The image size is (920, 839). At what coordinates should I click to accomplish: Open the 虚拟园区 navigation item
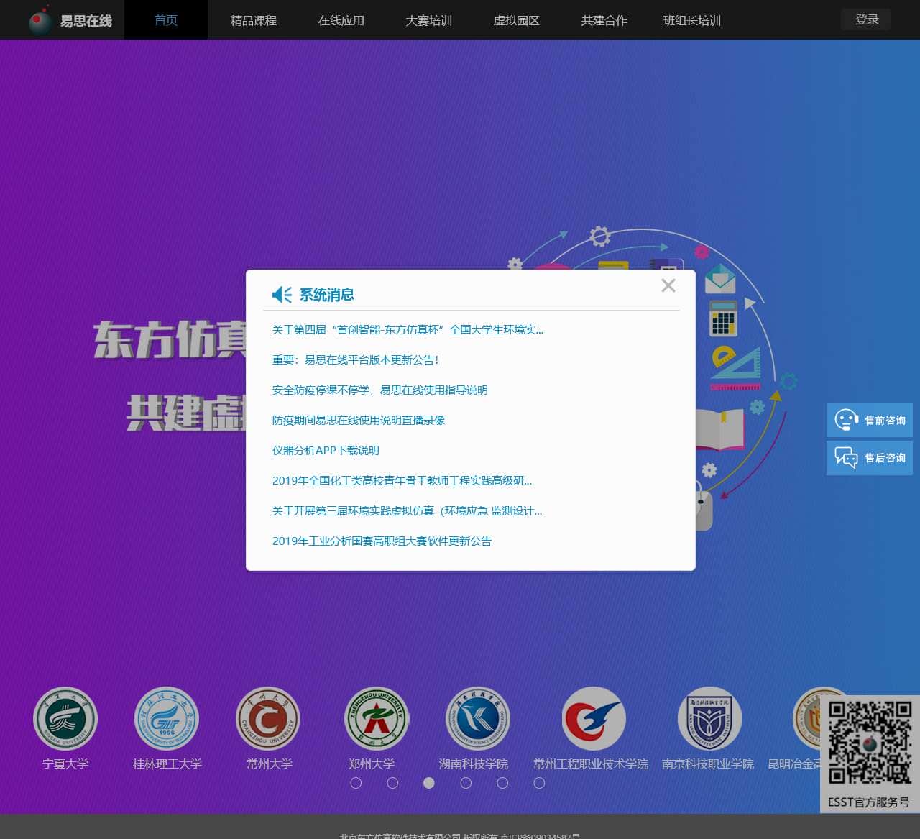pos(516,20)
